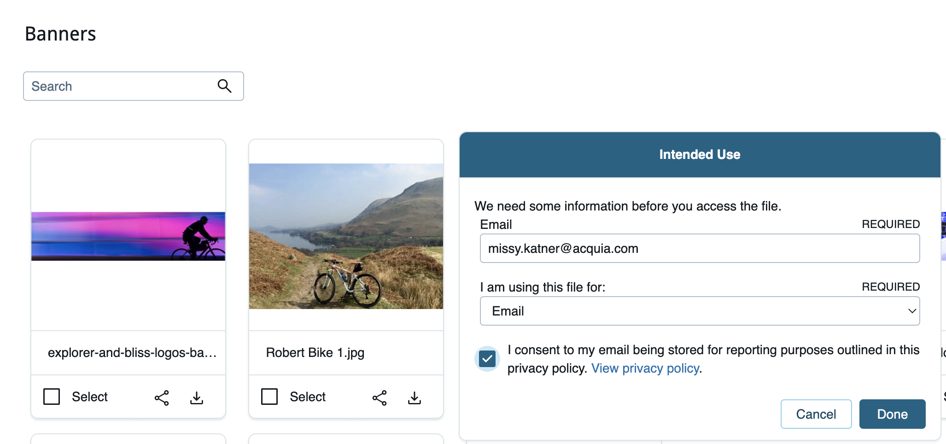Image resolution: width=946 pixels, height=444 pixels.
Task: Click the search magnifier icon
Action: pos(224,86)
